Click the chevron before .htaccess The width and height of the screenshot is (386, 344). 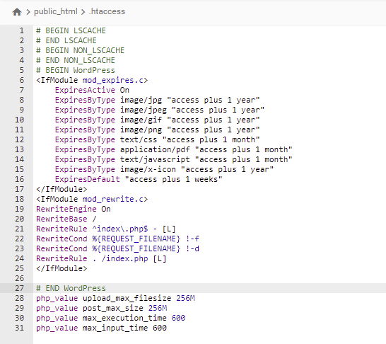pyautogui.click(x=83, y=11)
